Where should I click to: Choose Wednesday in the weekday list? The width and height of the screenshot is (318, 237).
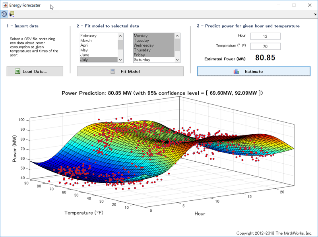(x=144, y=45)
